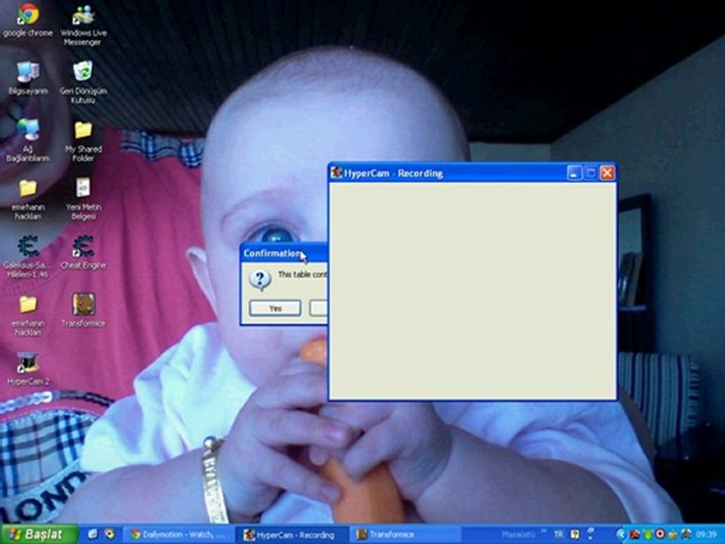Expand hidden tray icons arrow
This screenshot has height=544, width=725.
coord(621,535)
